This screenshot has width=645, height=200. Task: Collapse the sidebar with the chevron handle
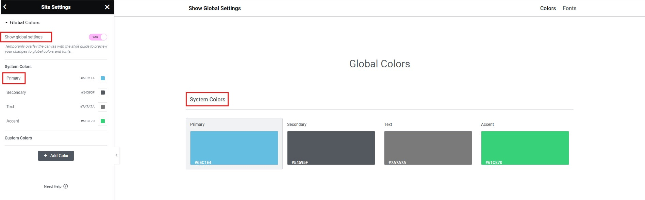click(116, 155)
